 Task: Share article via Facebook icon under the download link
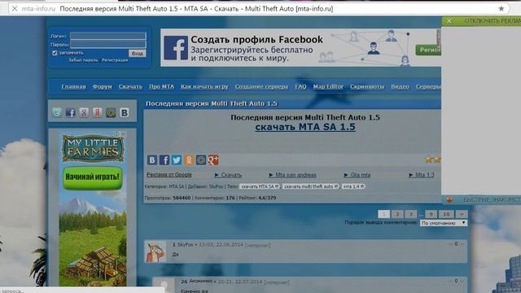(x=164, y=160)
